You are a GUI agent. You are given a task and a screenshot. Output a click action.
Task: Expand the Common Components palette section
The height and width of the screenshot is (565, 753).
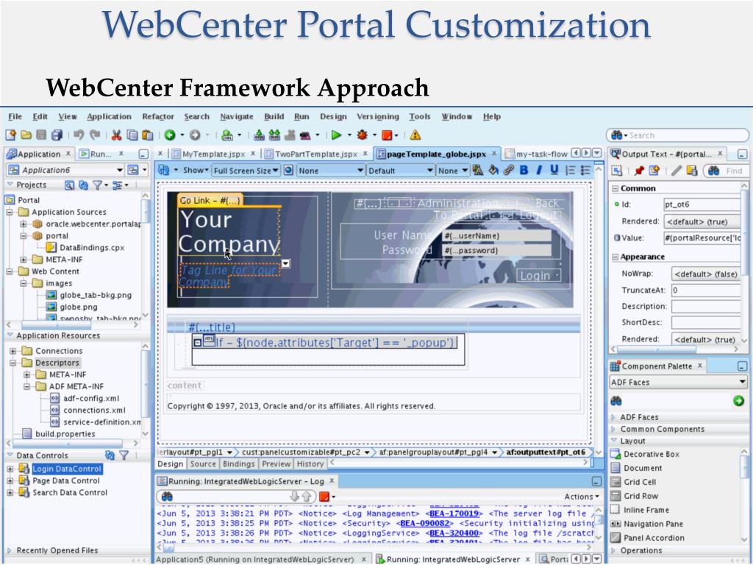click(x=614, y=429)
